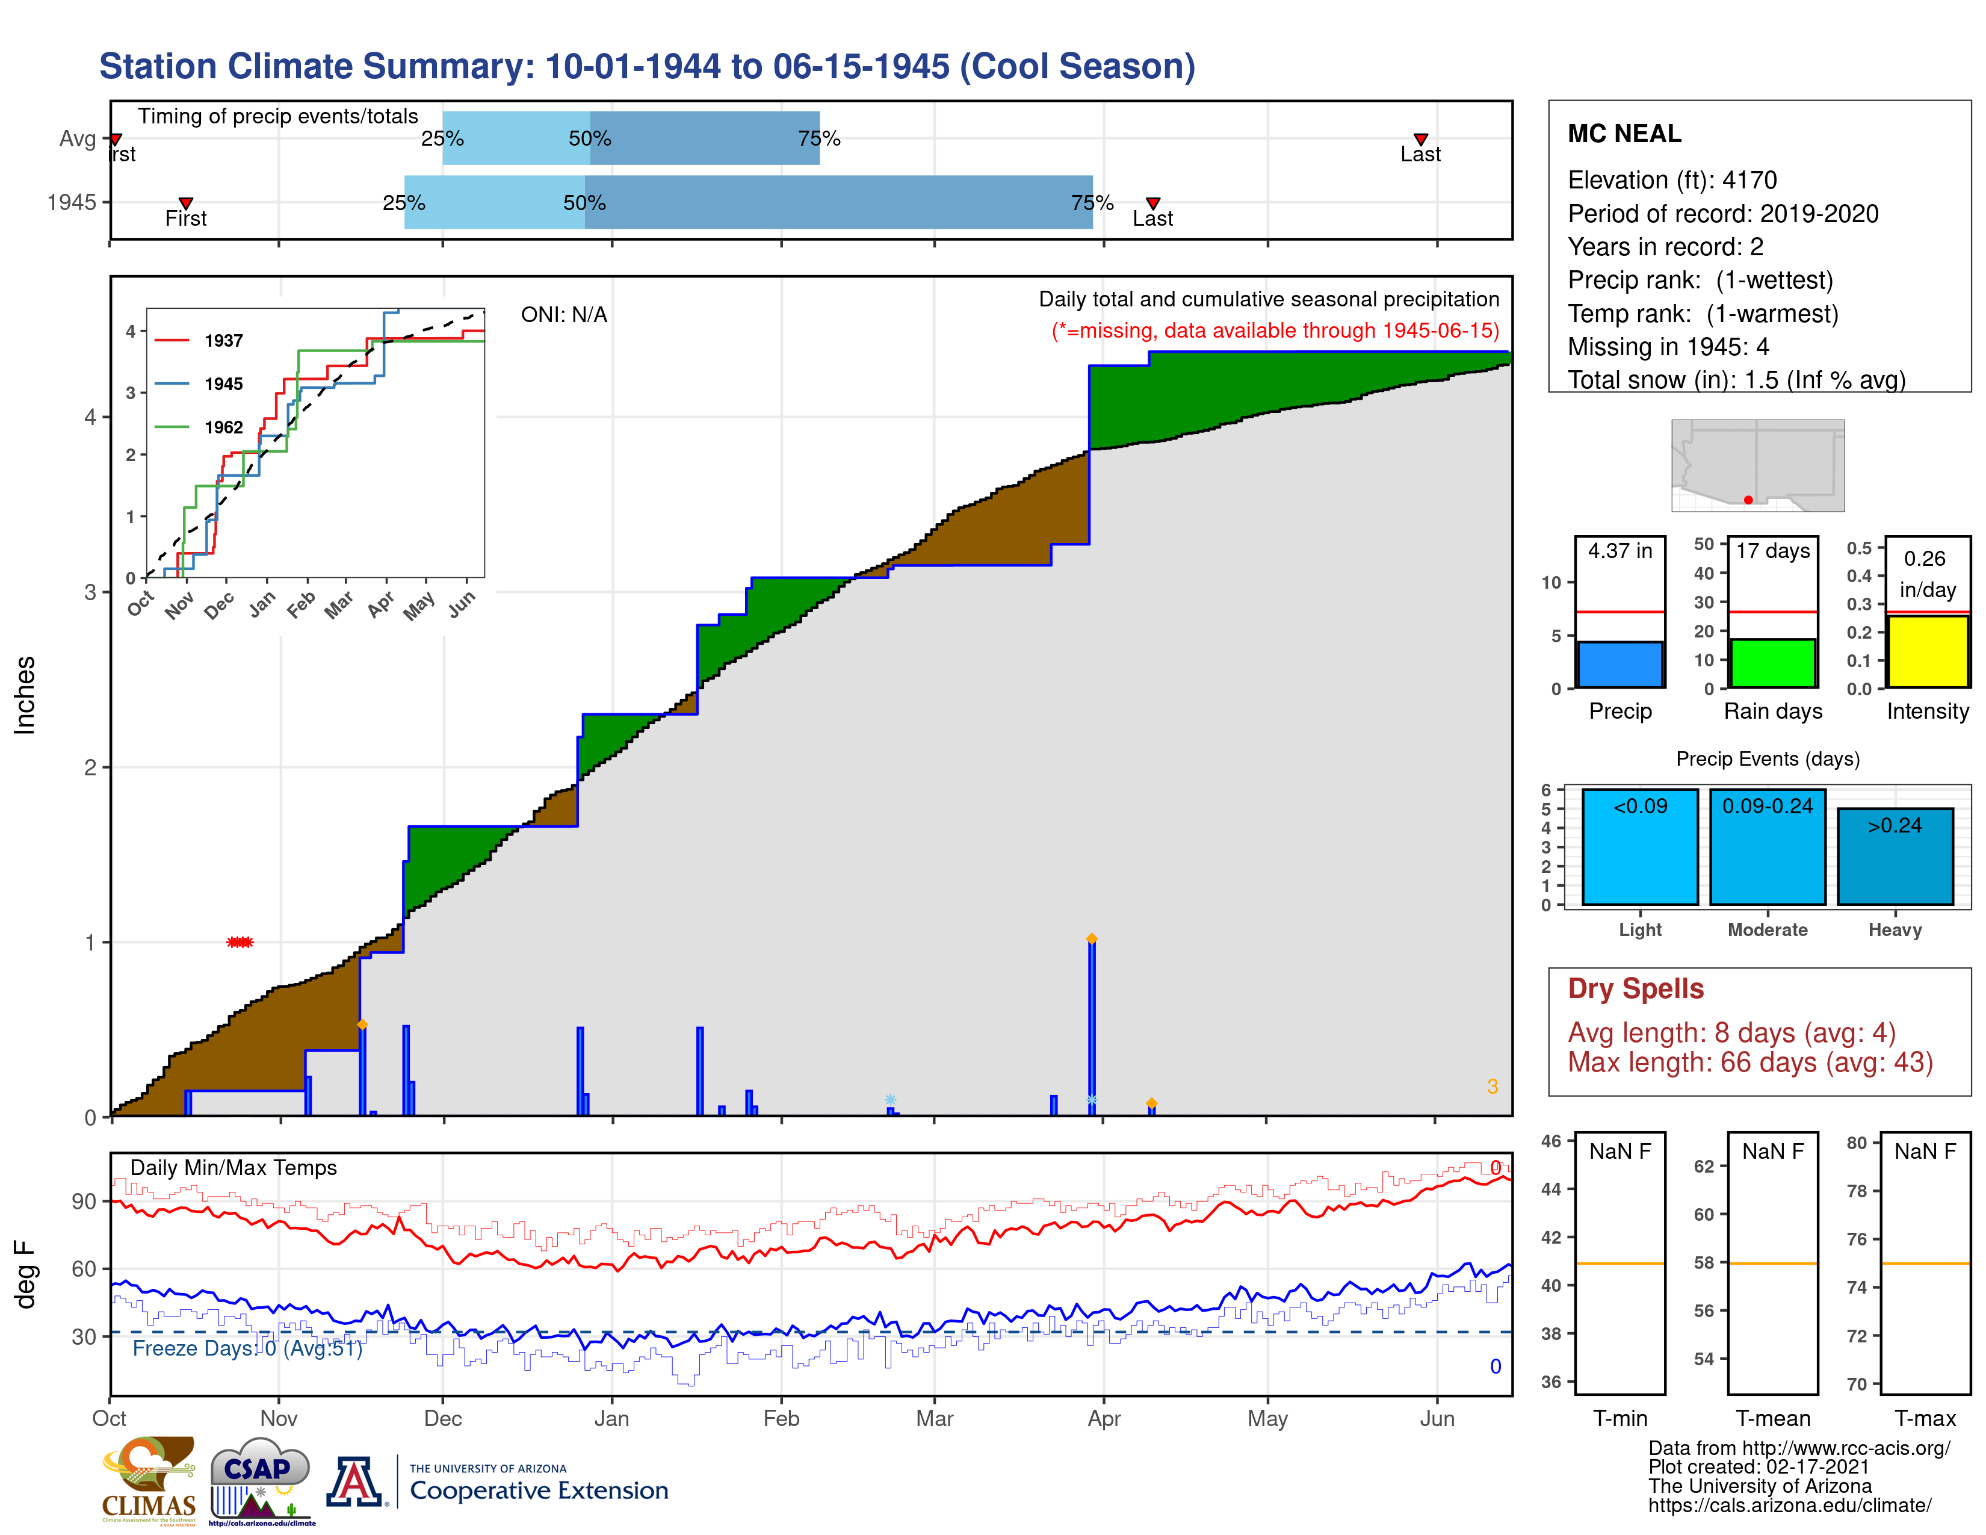Click the red missing-data asterisks on the plot

(240, 942)
